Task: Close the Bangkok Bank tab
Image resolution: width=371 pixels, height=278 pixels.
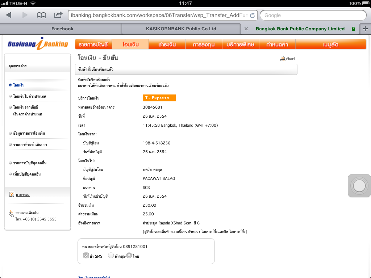Action: pos(246,29)
